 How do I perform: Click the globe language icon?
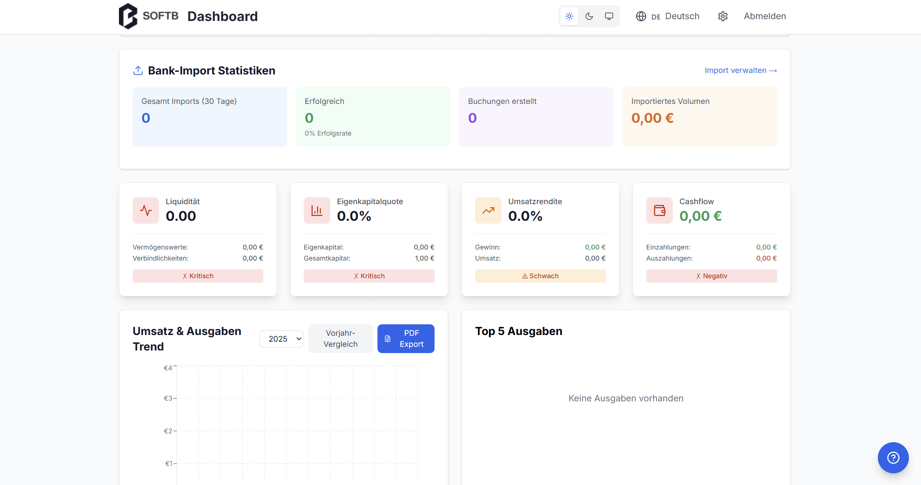click(641, 16)
